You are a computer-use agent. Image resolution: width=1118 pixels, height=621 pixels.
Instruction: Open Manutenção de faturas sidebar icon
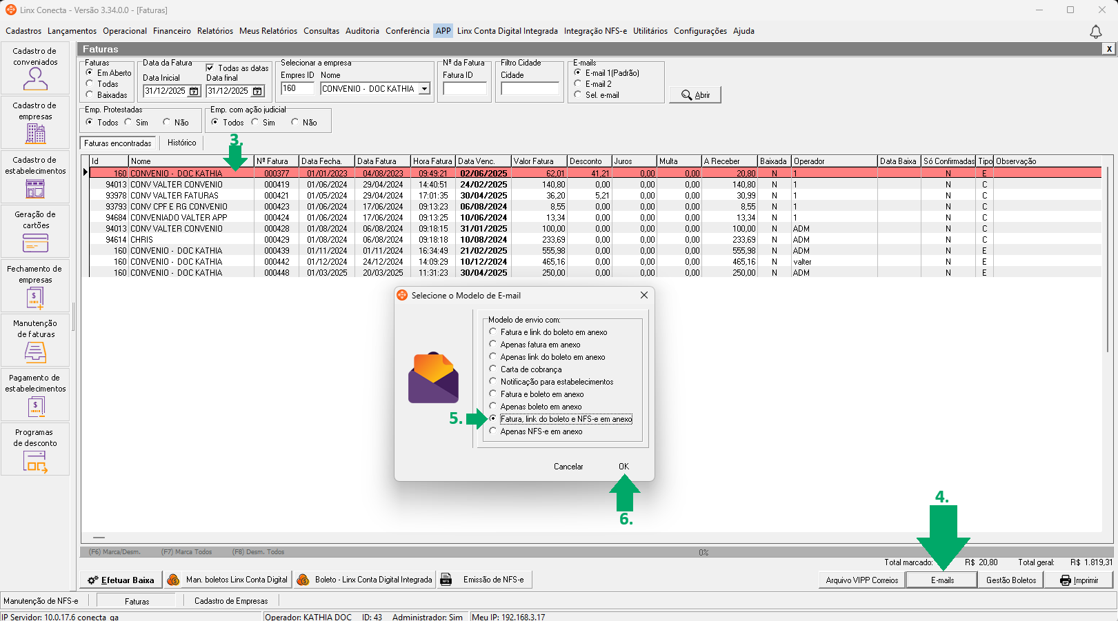pyautogui.click(x=35, y=352)
